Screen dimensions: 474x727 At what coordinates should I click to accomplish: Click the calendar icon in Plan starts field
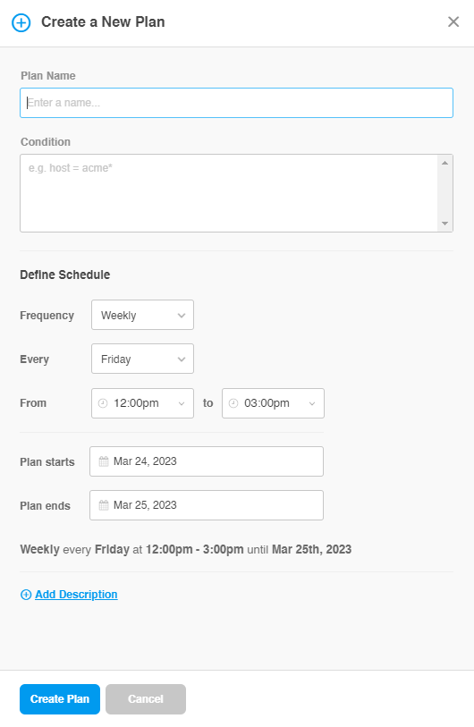click(x=104, y=461)
